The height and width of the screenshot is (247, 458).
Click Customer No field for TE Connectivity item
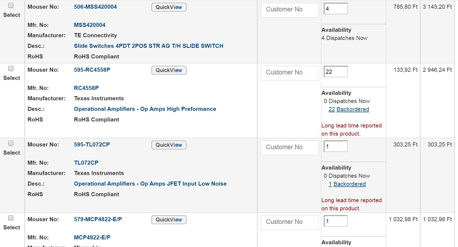coord(290,10)
